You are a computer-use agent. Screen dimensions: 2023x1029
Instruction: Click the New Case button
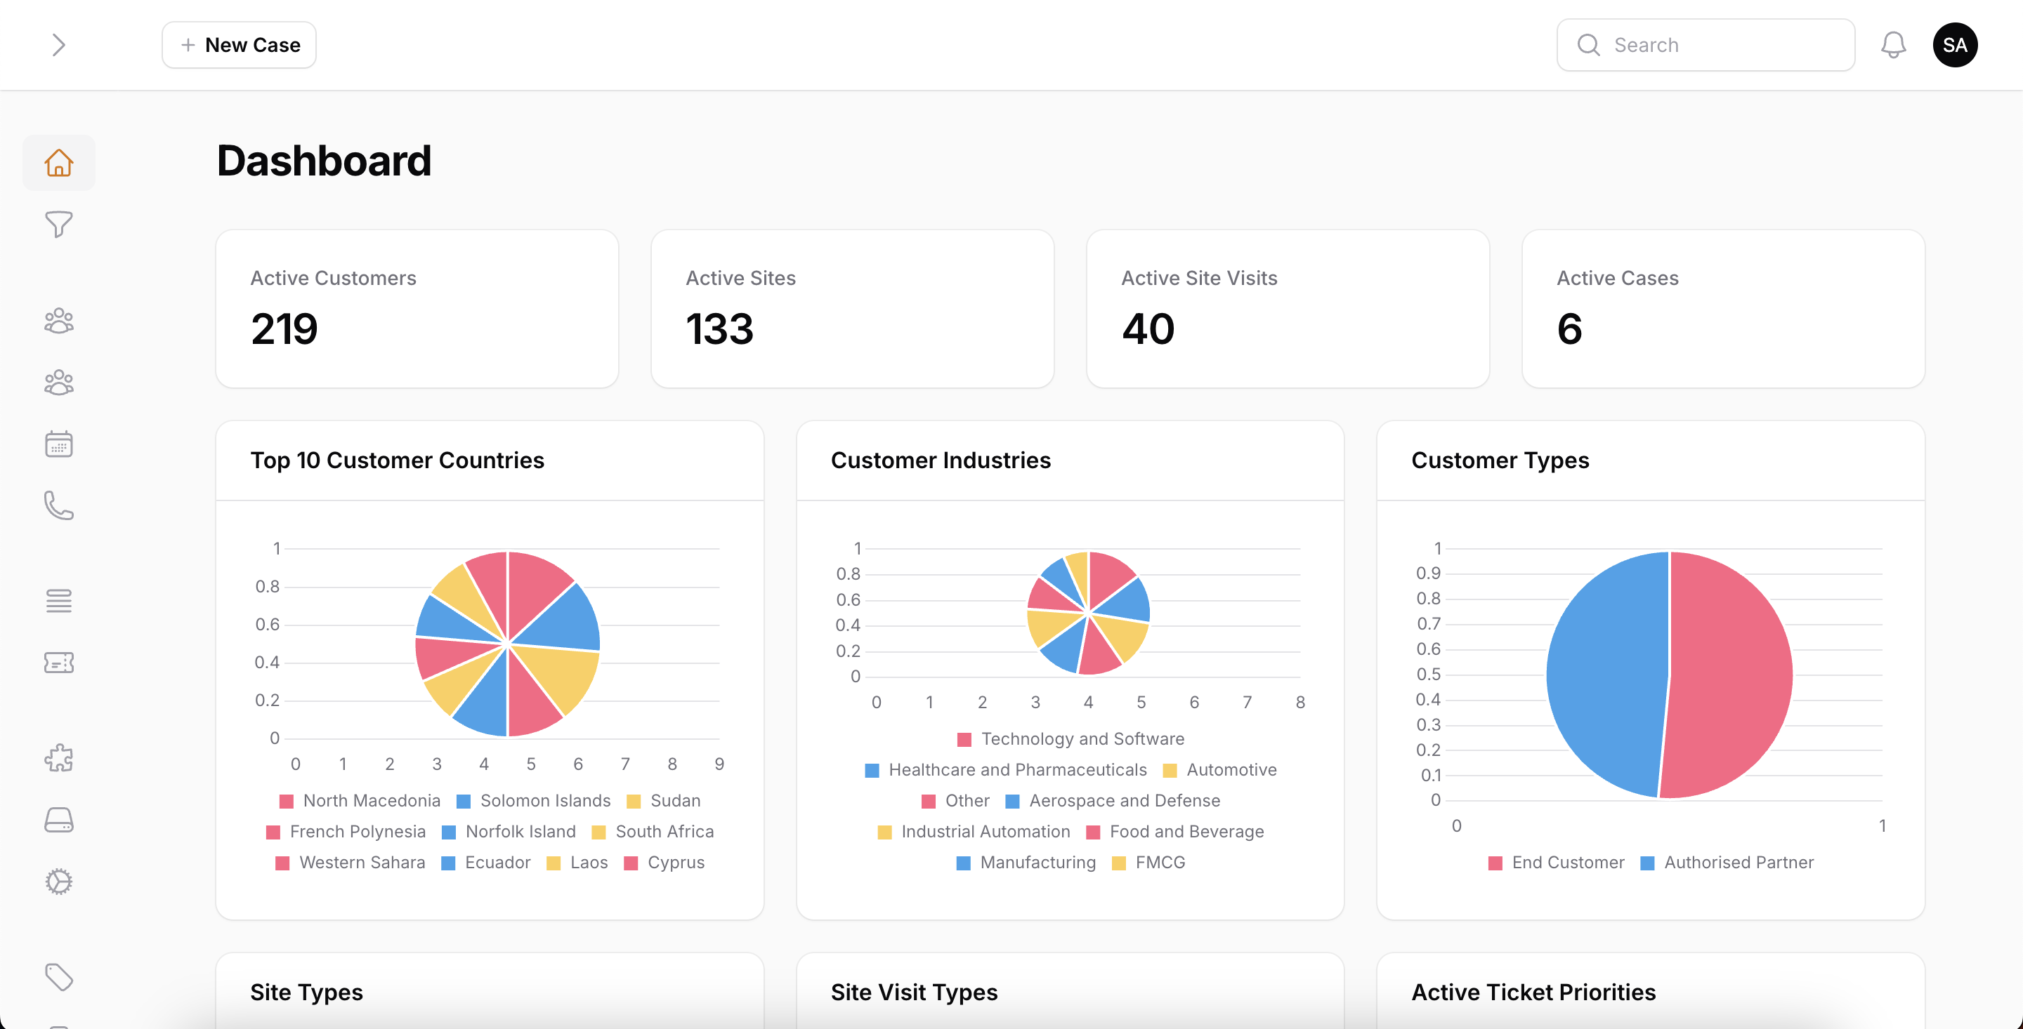coord(239,45)
